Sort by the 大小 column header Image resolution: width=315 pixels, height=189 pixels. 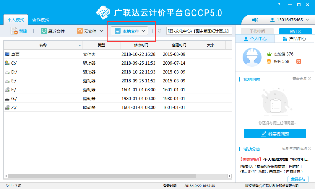point(210,45)
